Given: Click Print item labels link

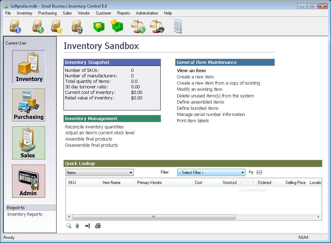Looking at the screenshot, I should tap(193, 121).
